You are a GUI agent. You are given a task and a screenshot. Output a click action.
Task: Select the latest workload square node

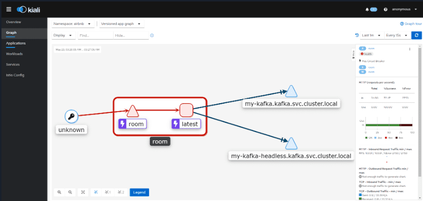point(186,111)
